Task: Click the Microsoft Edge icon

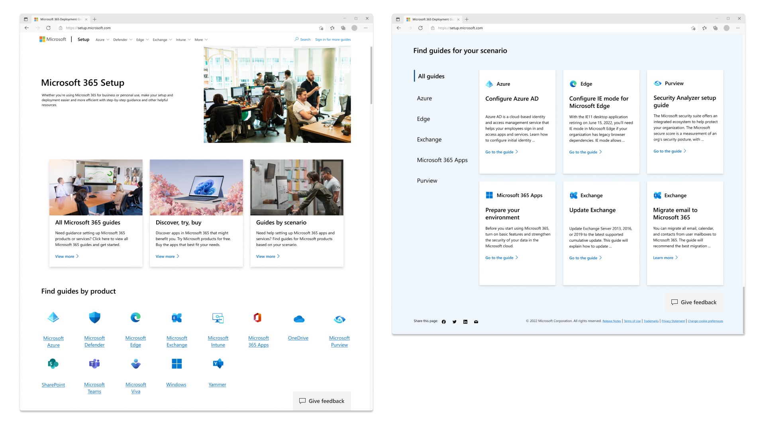Action: pyautogui.click(x=135, y=319)
